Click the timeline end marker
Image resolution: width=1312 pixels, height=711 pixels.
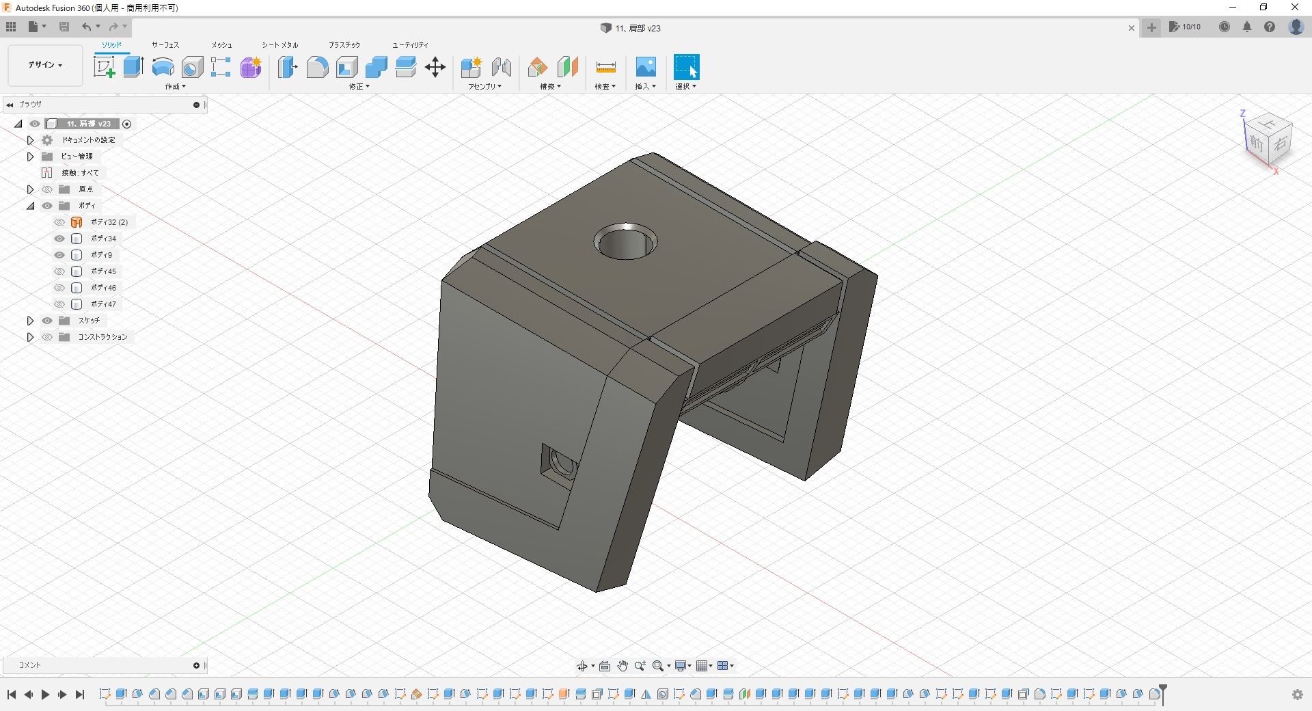pyautogui.click(x=1162, y=690)
